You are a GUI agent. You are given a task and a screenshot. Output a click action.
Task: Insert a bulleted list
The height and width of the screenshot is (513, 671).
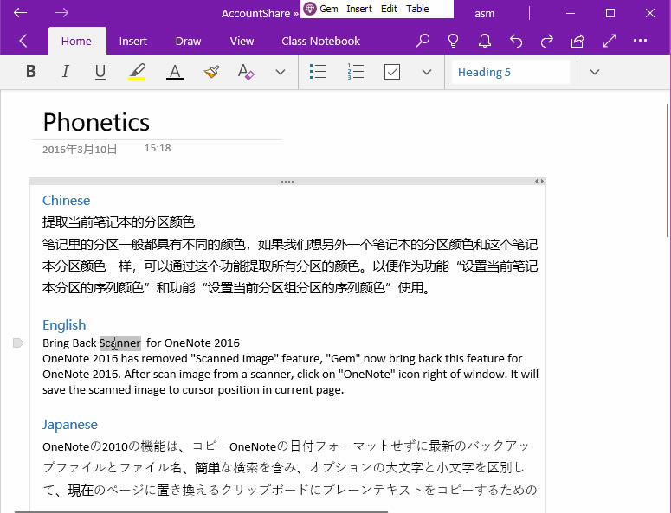click(x=318, y=72)
